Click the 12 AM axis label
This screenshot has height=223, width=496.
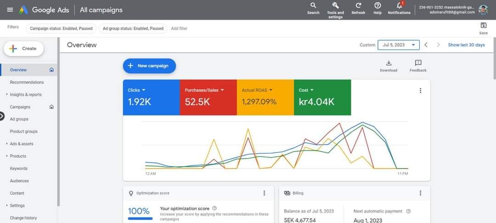151,174
